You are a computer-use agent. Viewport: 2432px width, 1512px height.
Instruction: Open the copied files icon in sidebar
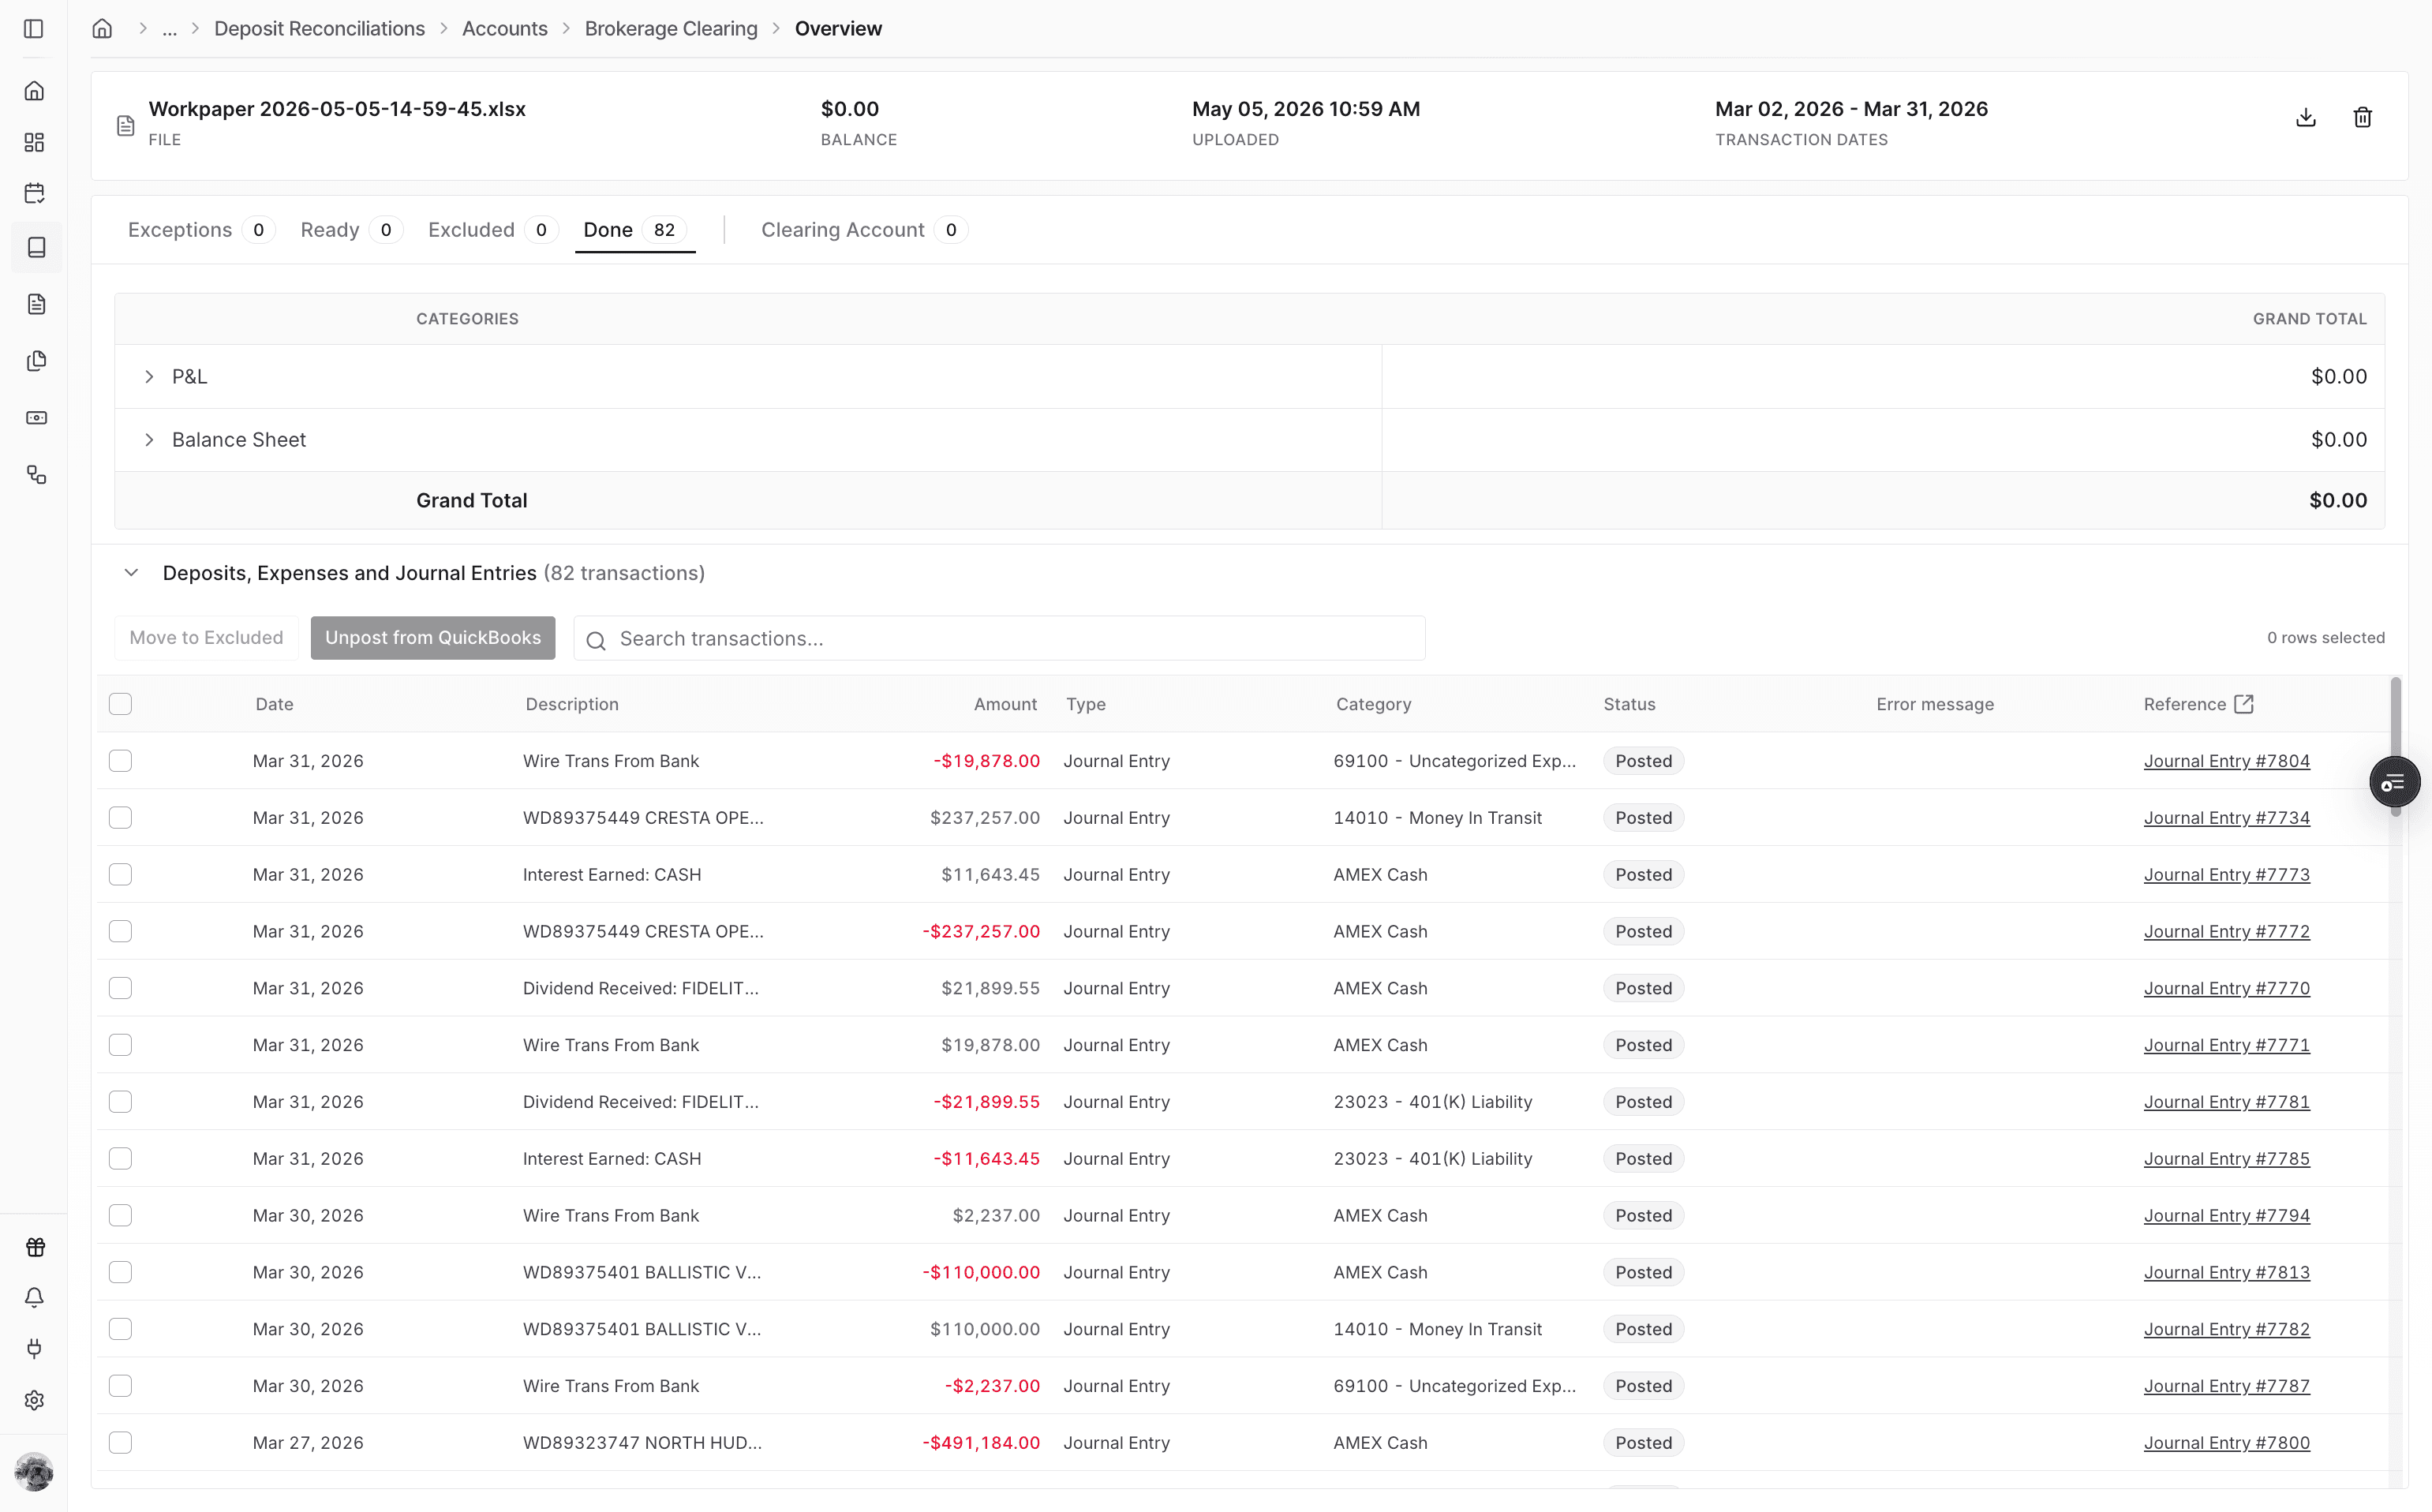36,361
